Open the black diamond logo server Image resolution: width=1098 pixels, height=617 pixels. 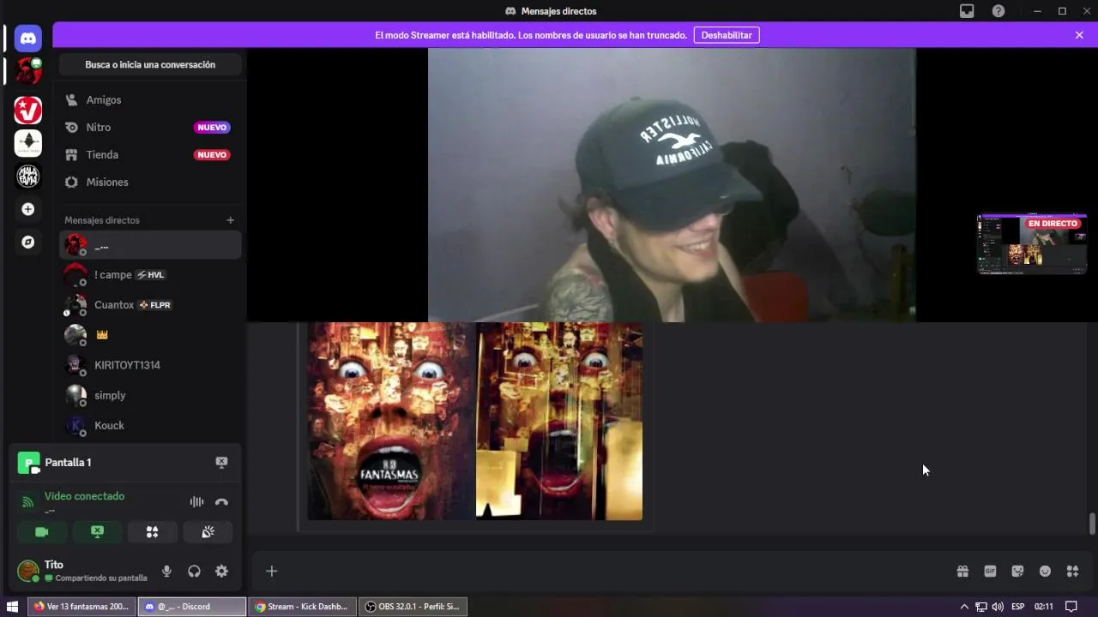[28, 143]
